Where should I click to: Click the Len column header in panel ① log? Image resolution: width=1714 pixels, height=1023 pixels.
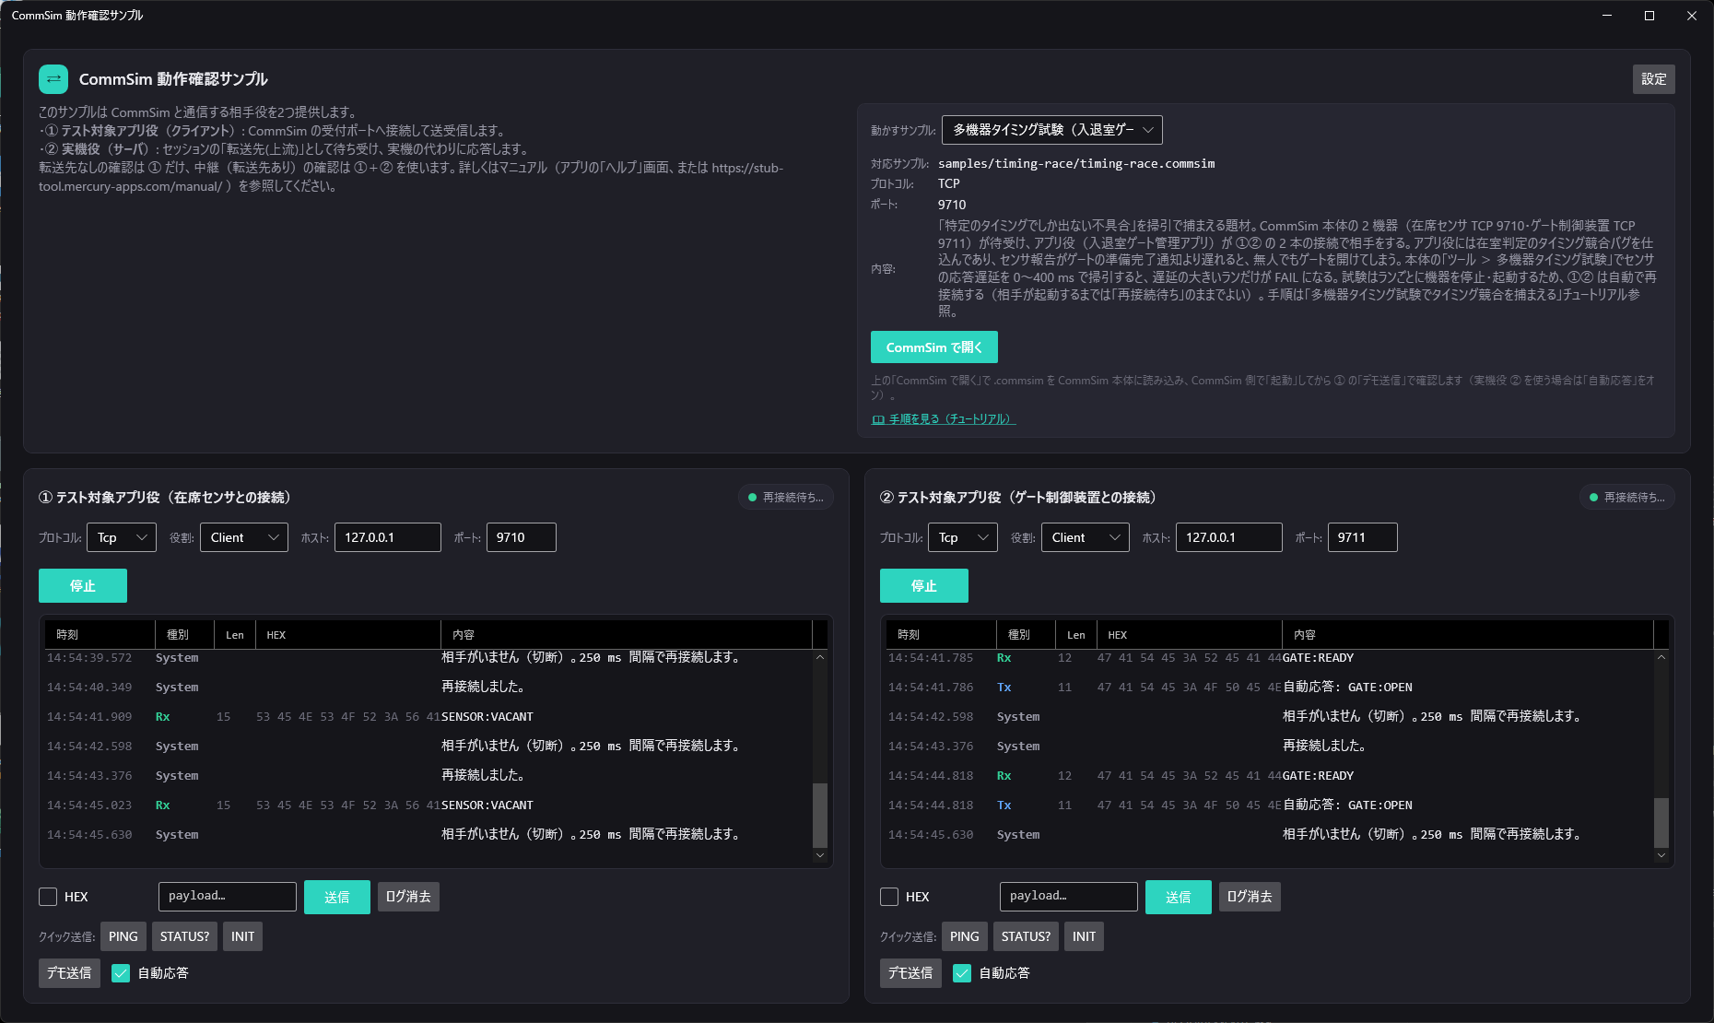pyautogui.click(x=235, y=635)
